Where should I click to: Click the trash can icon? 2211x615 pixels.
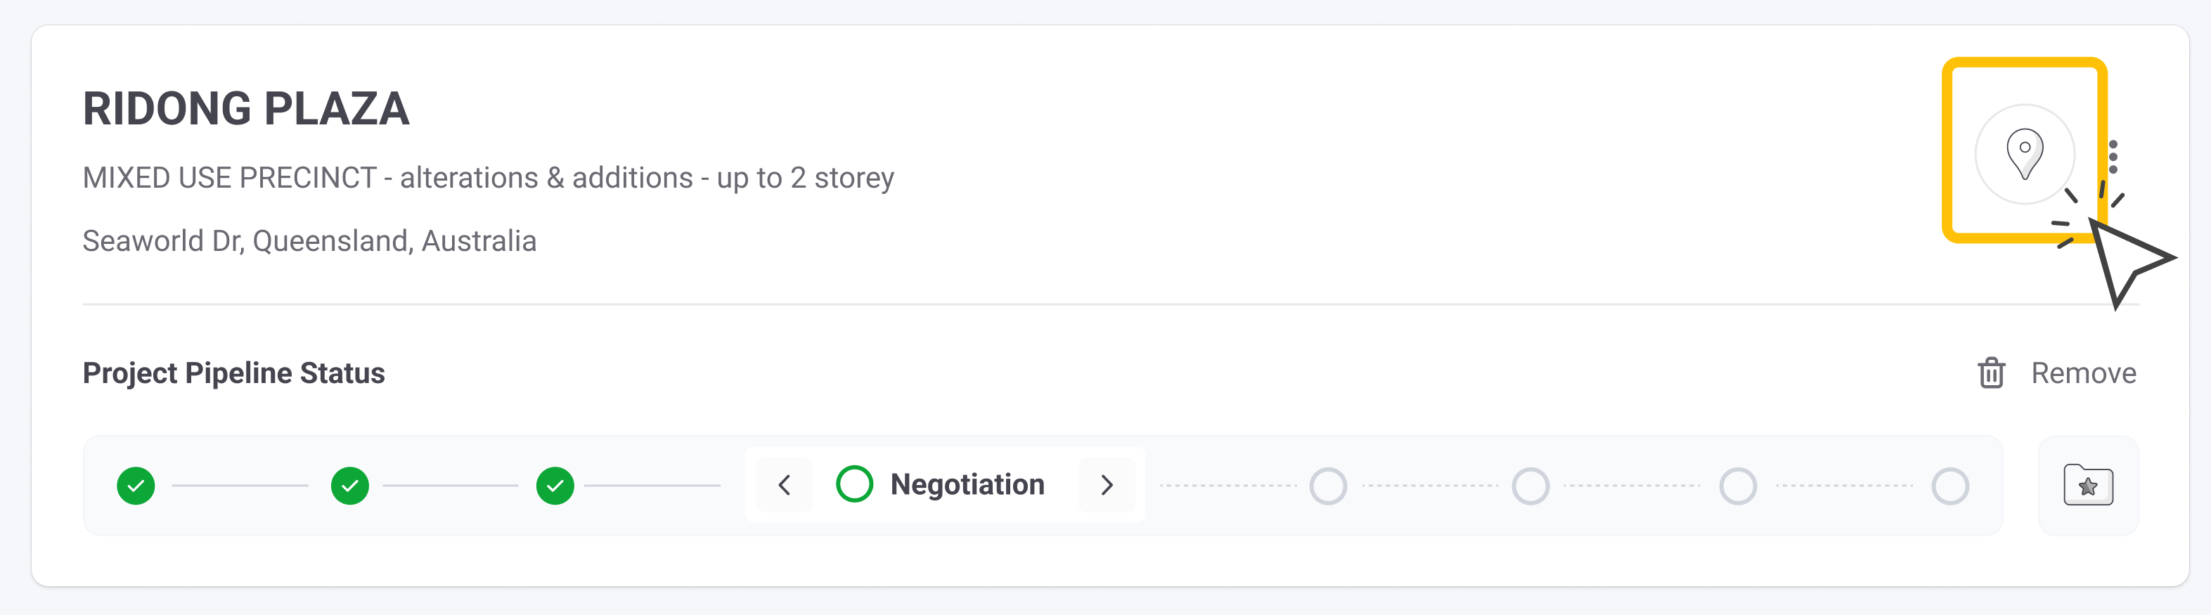[x=1991, y=373]
